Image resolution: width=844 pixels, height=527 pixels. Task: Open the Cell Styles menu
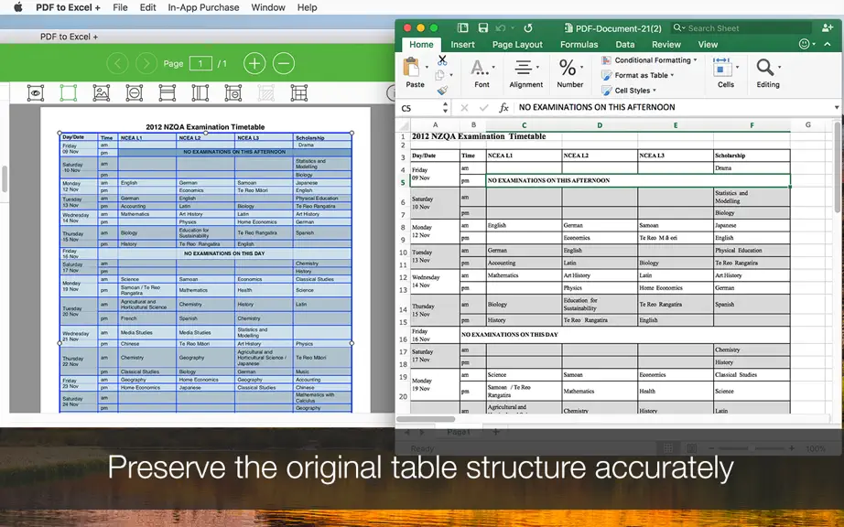point(629,91)
